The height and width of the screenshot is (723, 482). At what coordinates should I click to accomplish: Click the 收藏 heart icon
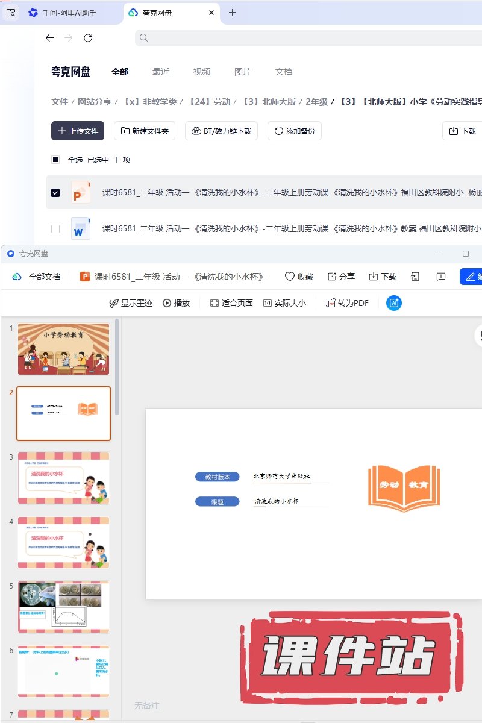click(290, 277)
